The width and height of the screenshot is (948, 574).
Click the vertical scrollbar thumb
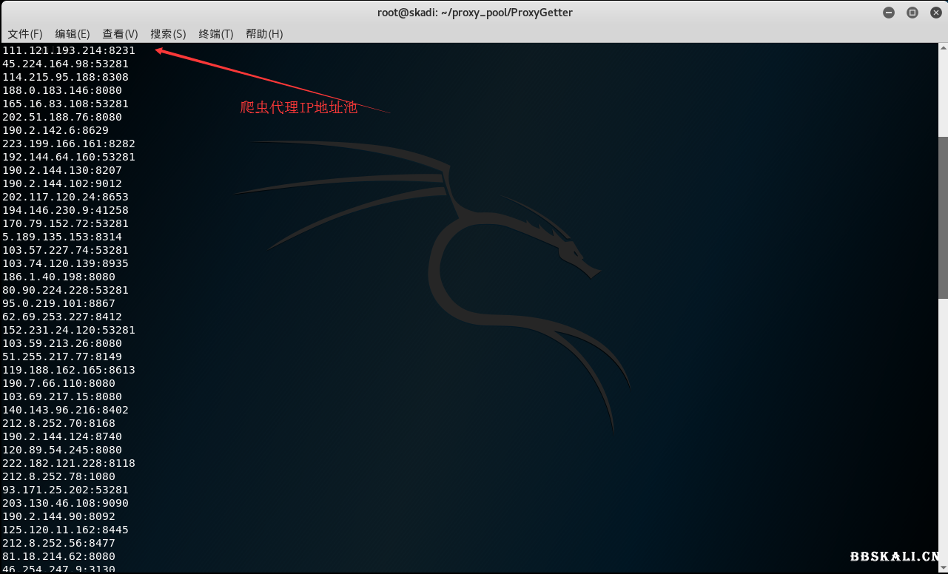click(943, 217)
